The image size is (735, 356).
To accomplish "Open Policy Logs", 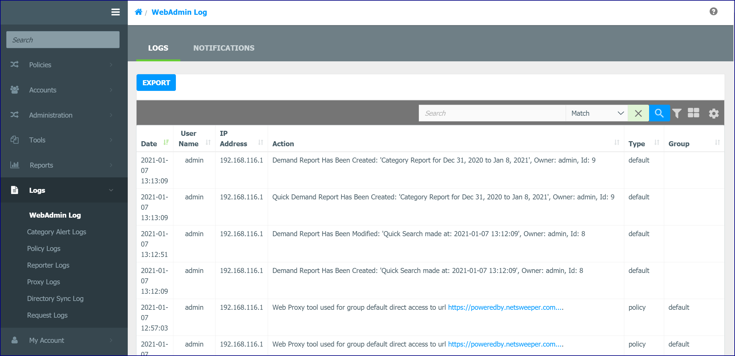I will [44, 248].
